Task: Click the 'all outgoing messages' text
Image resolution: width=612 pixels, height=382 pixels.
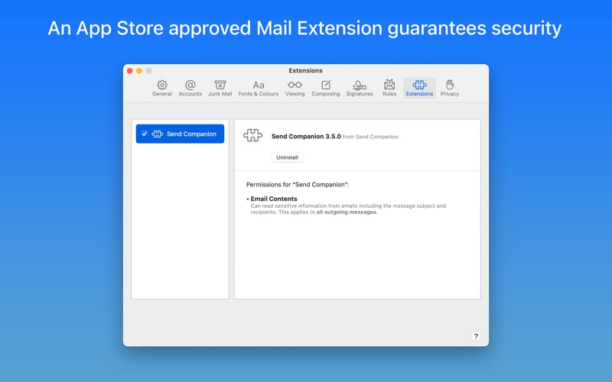Action: [347, 212]
